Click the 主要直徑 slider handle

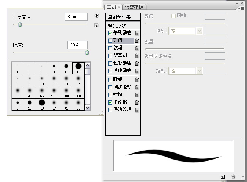tap(20, 24)
